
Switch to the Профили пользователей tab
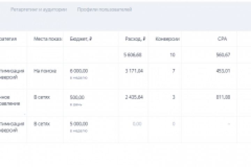click(104, 10)
